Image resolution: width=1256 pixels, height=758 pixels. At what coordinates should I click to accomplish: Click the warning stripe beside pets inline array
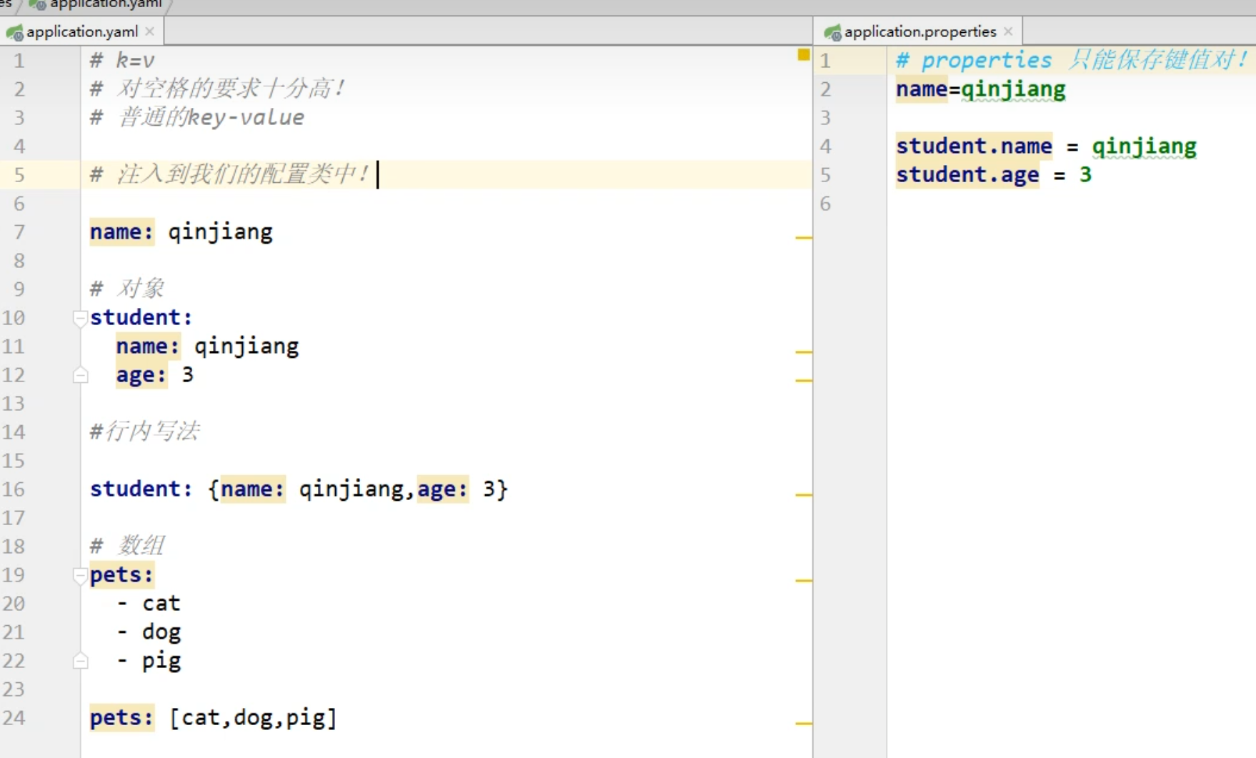tap(805, 724)
